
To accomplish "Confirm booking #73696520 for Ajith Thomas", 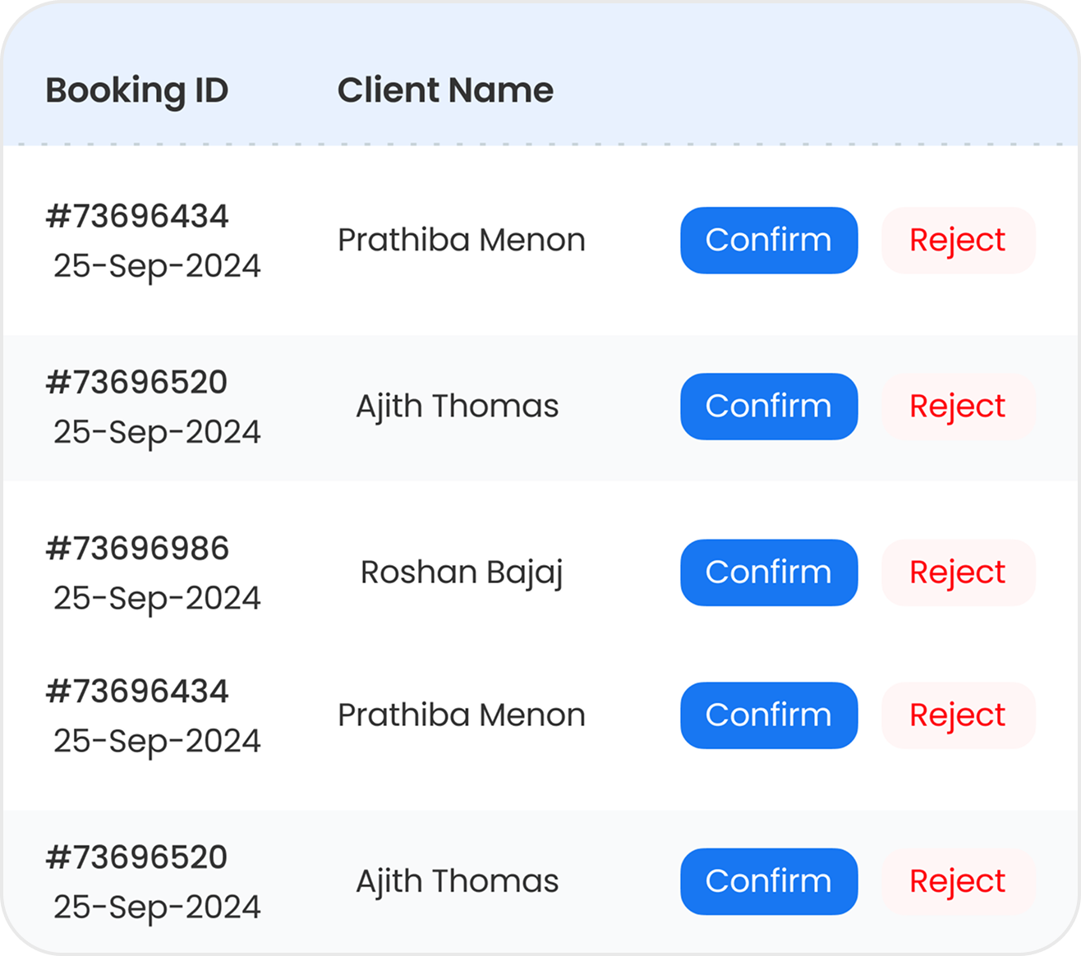I will click(768, 406).
